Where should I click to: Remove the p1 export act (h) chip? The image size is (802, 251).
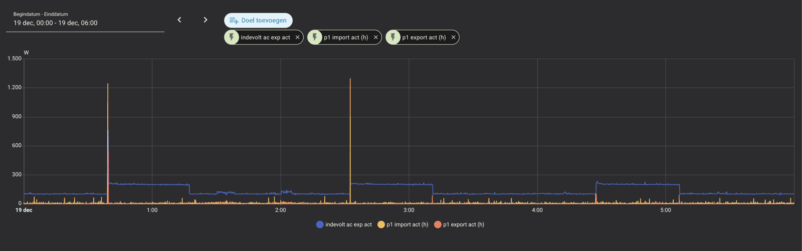coord(454,38)
